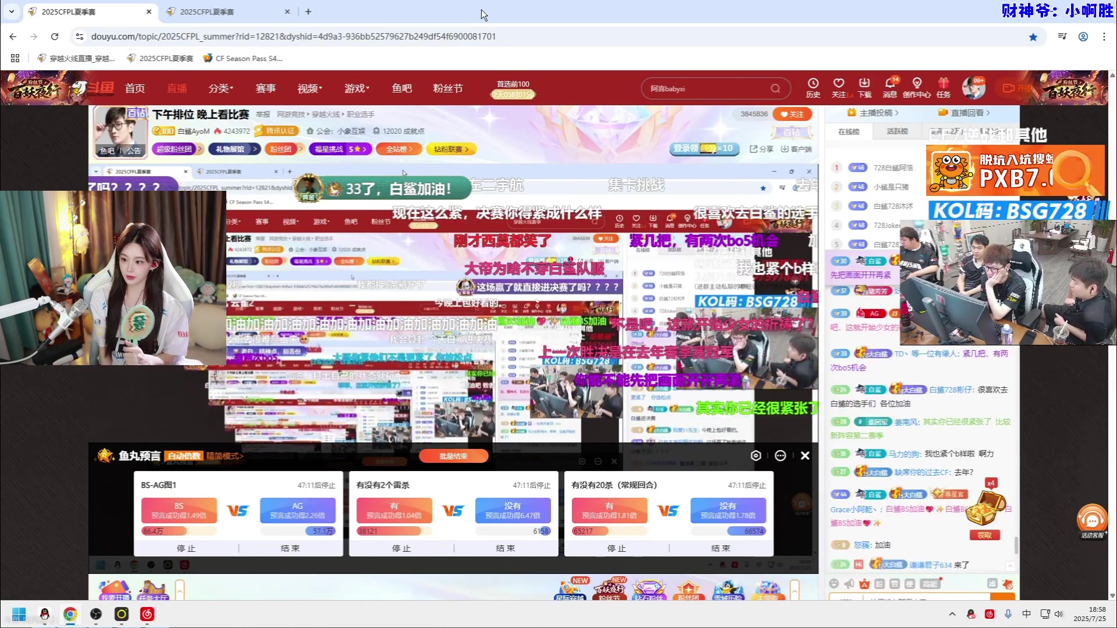Switch to the 活跃榜 tab
The width and height of the screenshot is (1117, 628).
(897, 132)
